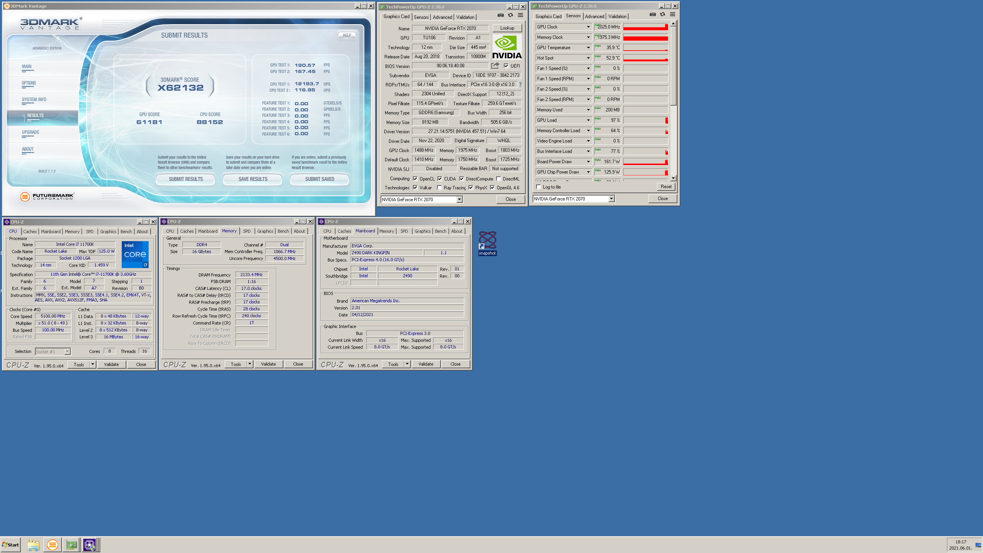This screenshot has width=983, height=553.
Task: Toggle the Ray Tracing checkbox
Action: [439, 187]
